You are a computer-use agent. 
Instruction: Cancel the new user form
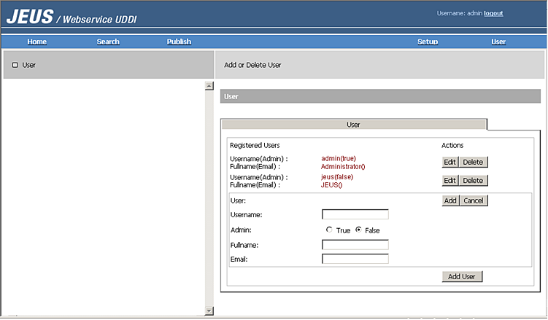[x=473, y=200]
